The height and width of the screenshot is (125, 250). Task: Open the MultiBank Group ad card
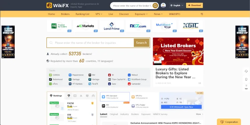point(164,26)
